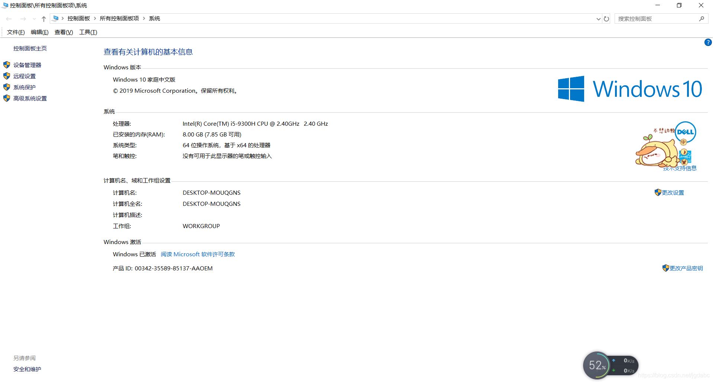Select computer name DESKTOP-MOUQGNS text
Screen dimensions: 713x382
(212, 193)
